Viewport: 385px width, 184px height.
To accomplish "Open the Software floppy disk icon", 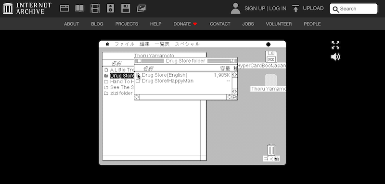I will click(x=126, y=8).
